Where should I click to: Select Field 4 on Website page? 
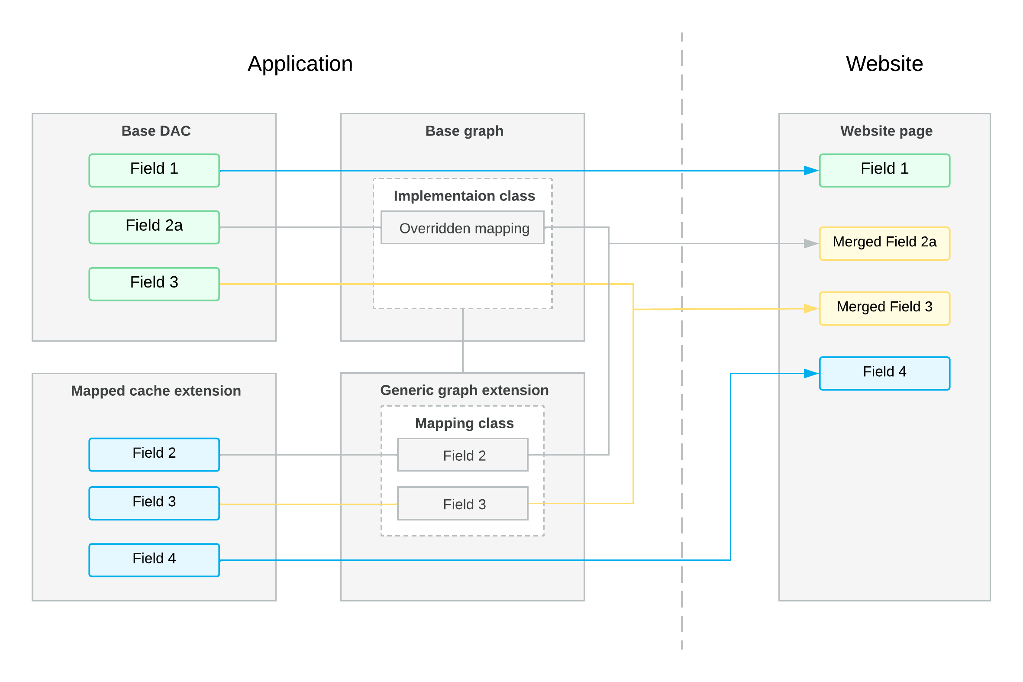(x=884, y=373)
